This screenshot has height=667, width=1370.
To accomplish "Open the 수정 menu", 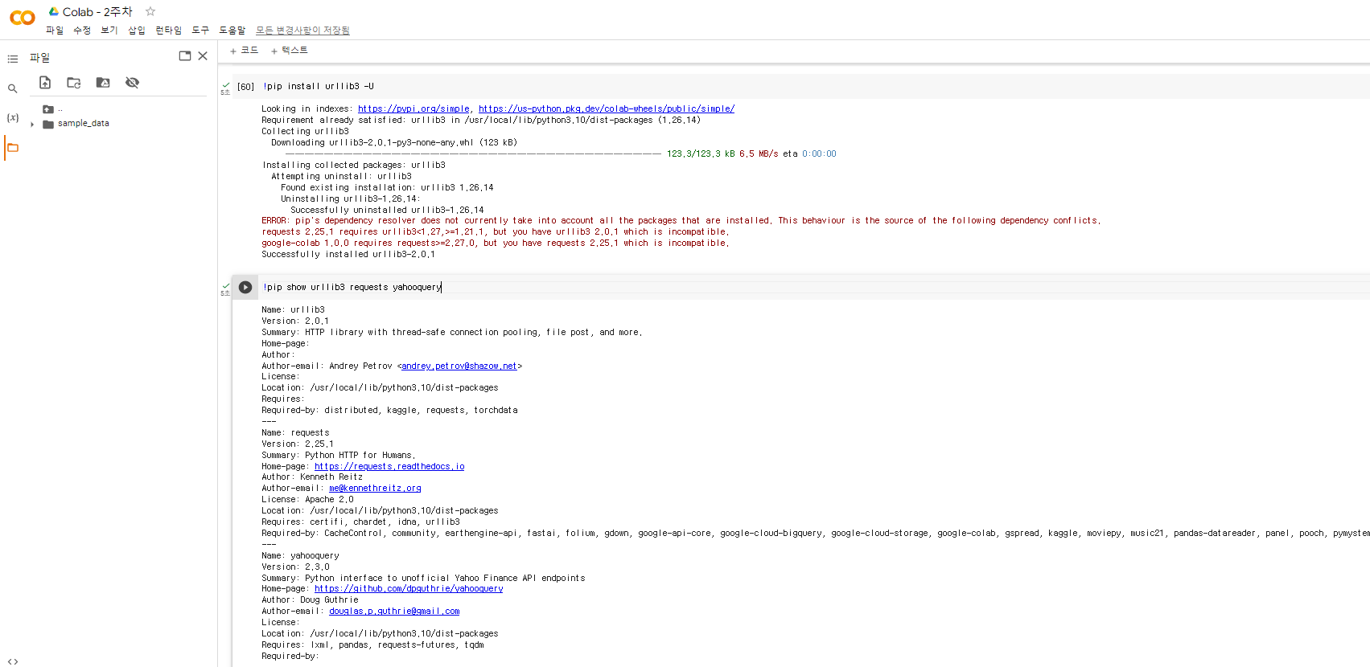I will point(82,31).
